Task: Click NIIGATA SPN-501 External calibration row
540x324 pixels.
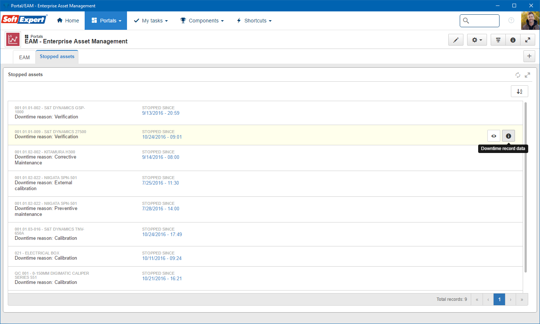Action: click(x=265, y=184)
